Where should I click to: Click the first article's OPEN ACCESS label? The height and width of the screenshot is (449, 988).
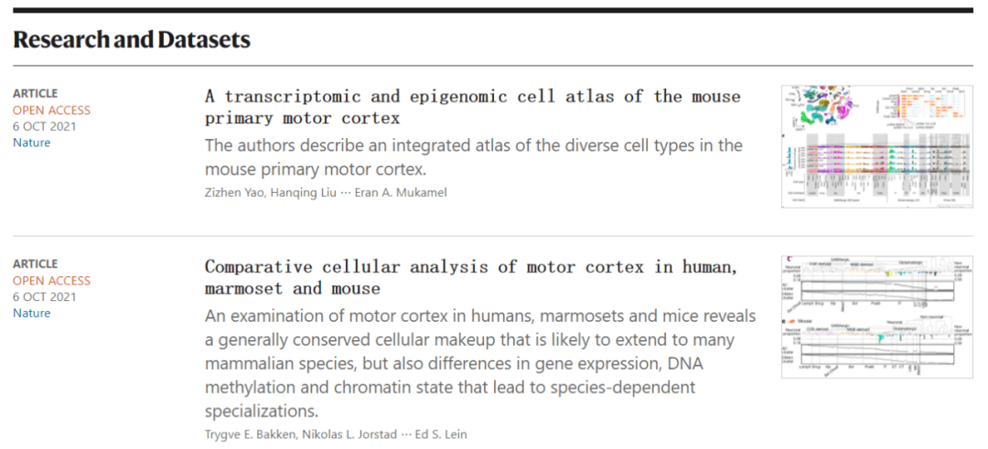tap(51, 110)
